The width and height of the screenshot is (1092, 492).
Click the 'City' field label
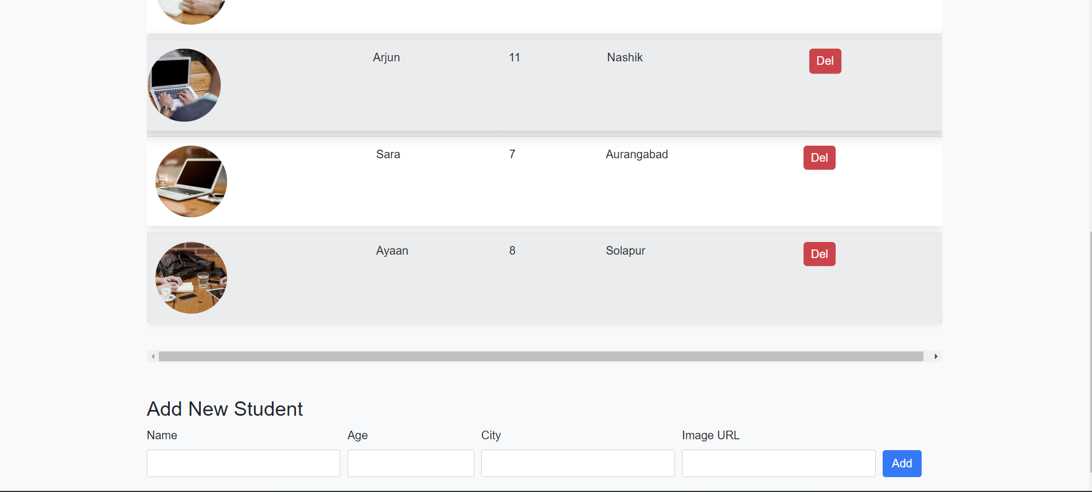pyautogui.click(x=491, y=435)
